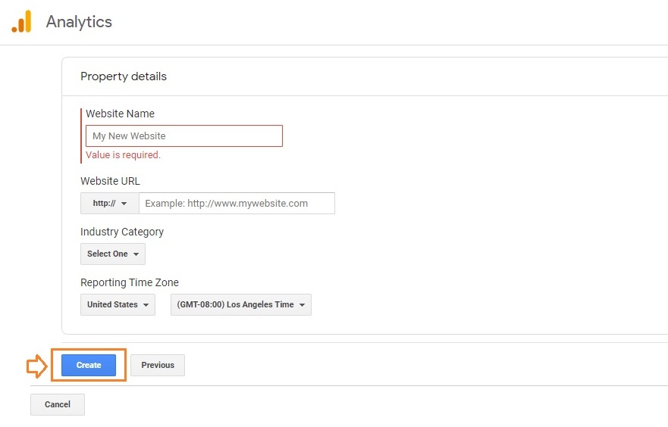The width and height of the screenshot is (668, 427).
Task: Click the caret arrow beside Select One
Action: [x=136, y=254]
